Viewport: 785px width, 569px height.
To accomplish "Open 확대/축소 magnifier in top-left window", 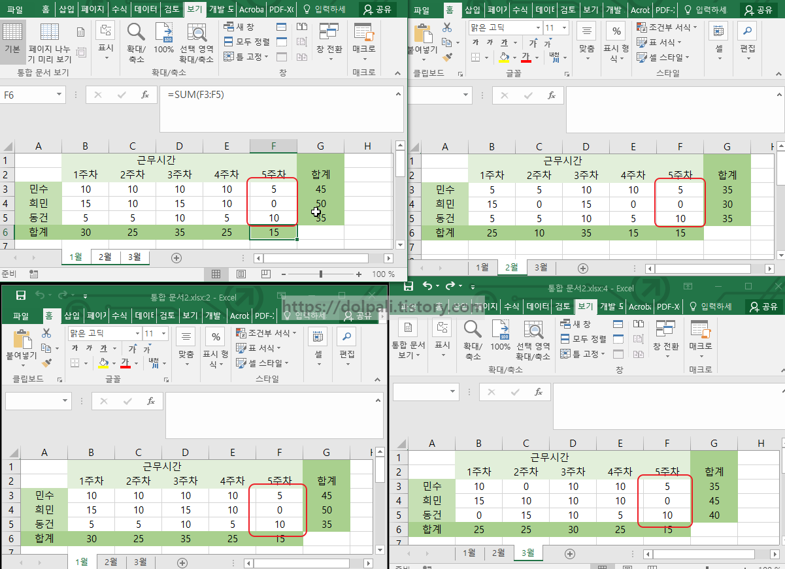I will [136, 42].
